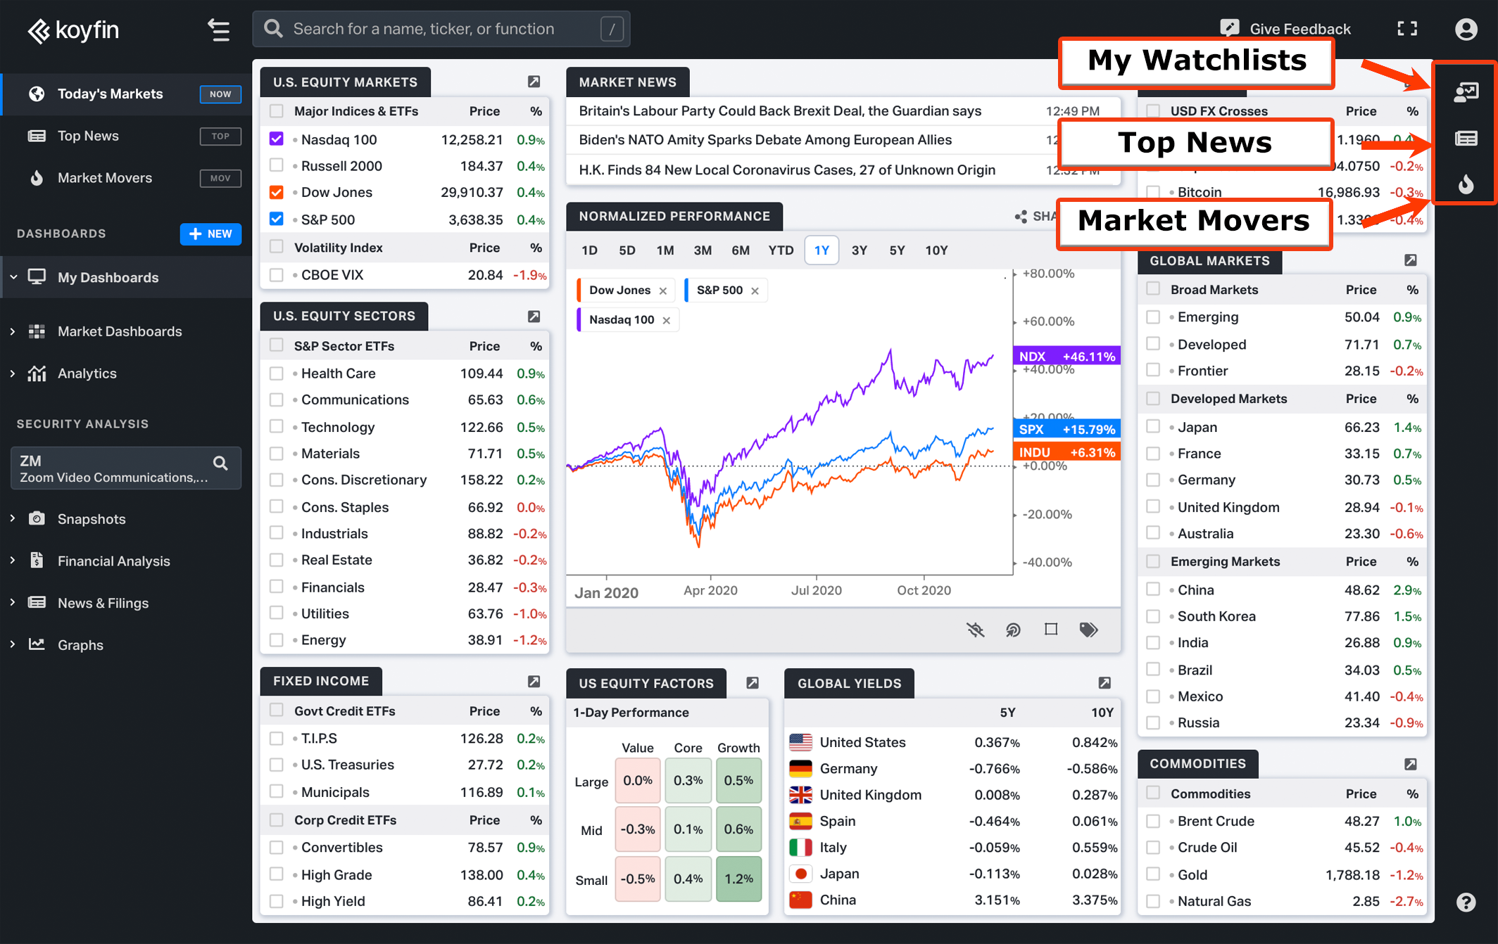The image size is (1498, 944).
Task: Click the screenshot icon below performance chart
Action: coord(1050,629)
